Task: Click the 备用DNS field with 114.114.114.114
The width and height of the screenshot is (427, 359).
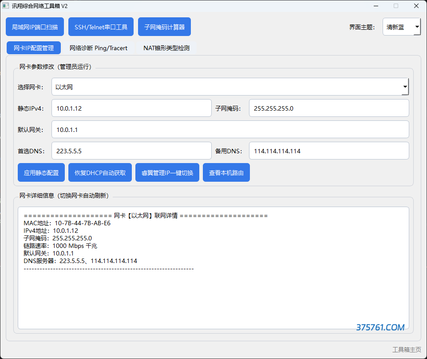Action: click(x=329, y=151)
